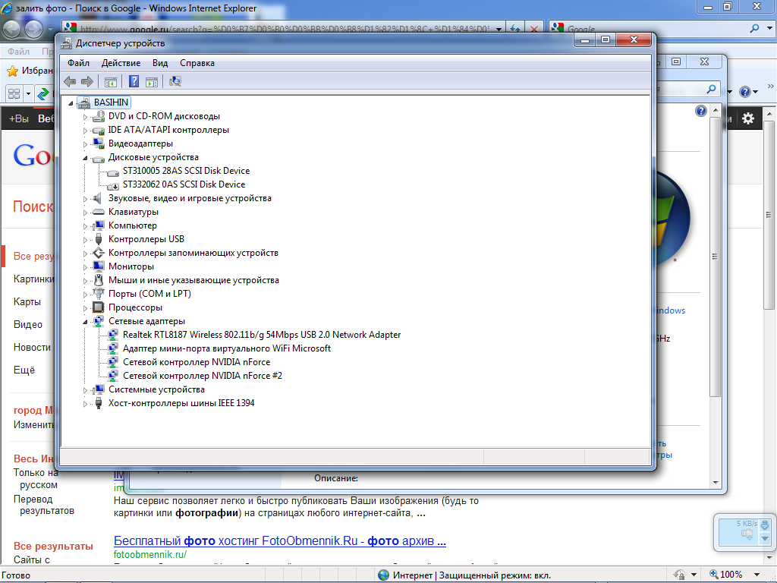Expand IDE ATA/ATAPI контроллеры
This screenshot has width=777, height=583.
(x=85, y=131)
